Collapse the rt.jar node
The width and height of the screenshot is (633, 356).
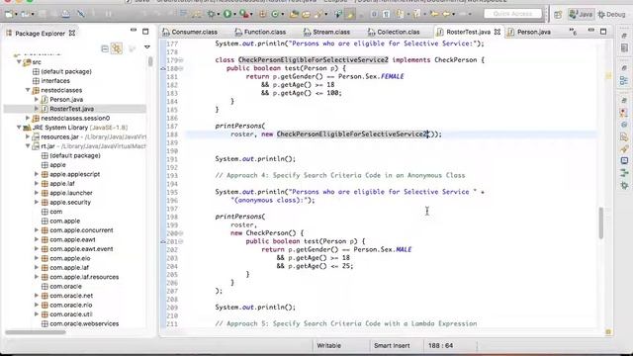[x=28, y=145]
